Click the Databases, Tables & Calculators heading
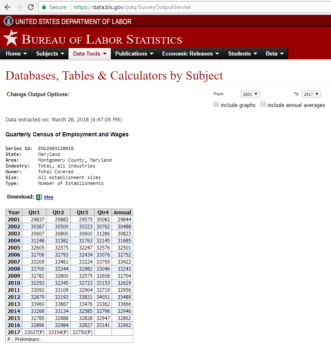 click(114, 76)
